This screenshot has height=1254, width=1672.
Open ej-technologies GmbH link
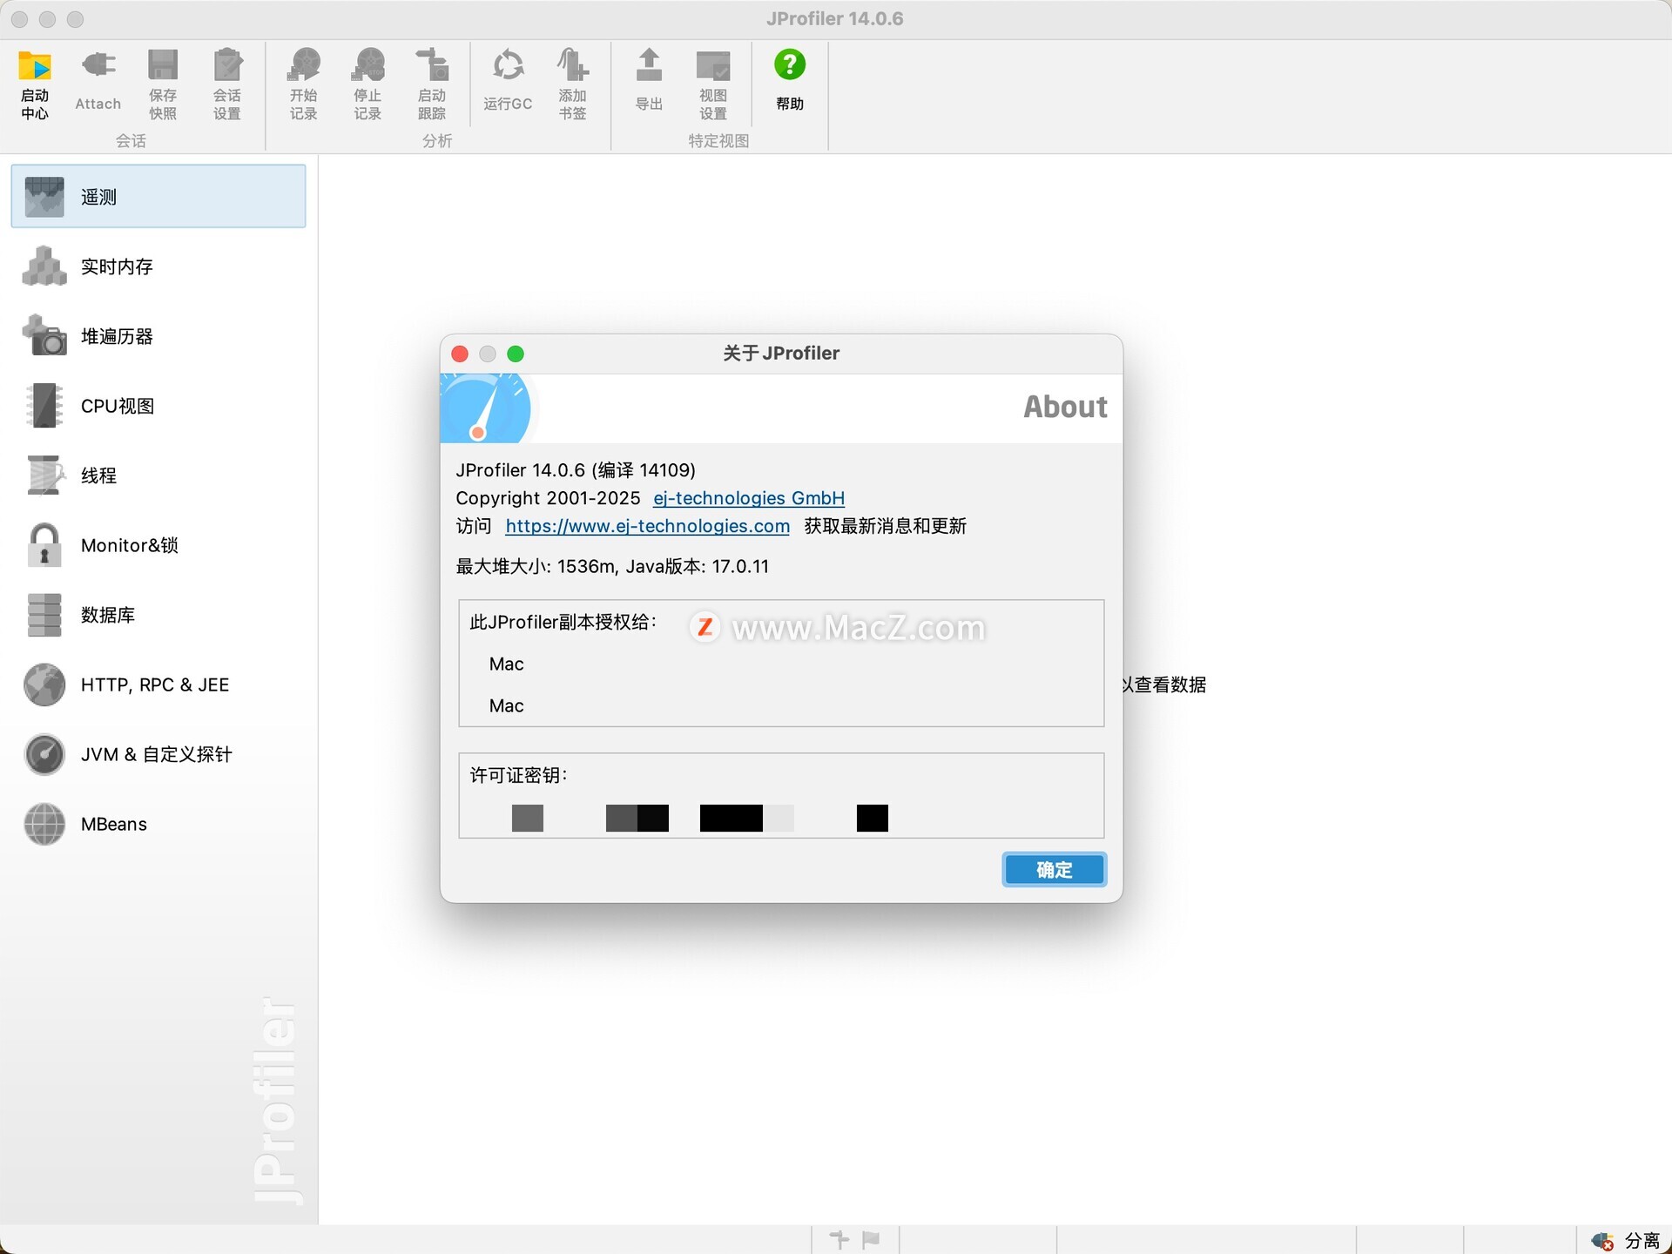749,498
